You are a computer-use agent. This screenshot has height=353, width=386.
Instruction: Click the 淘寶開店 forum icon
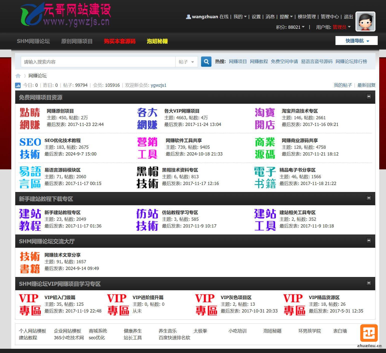coord(265,118)
